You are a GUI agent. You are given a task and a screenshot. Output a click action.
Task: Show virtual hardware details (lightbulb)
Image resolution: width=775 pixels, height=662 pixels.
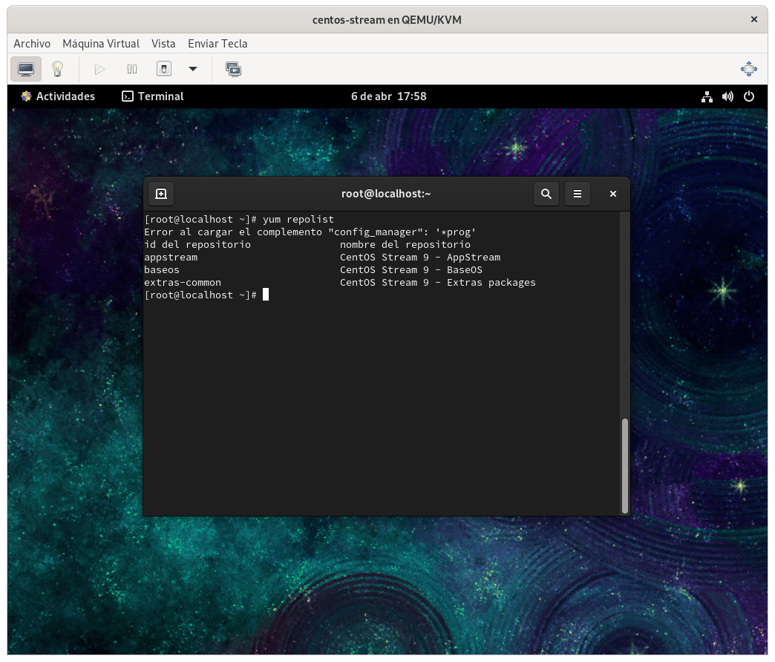pos(57,69)
